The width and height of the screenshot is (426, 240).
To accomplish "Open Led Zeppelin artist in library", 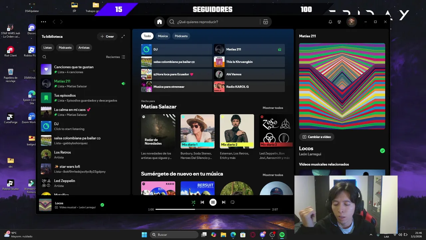I will (x=83, y=183).
